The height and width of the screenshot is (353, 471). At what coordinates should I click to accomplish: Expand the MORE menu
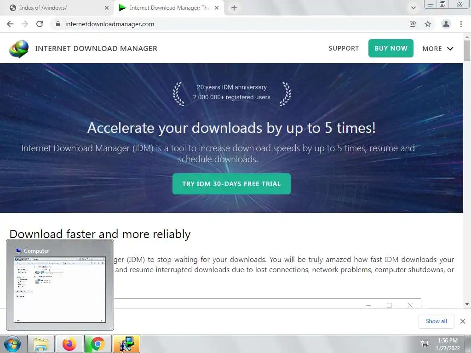pos(438,49)
